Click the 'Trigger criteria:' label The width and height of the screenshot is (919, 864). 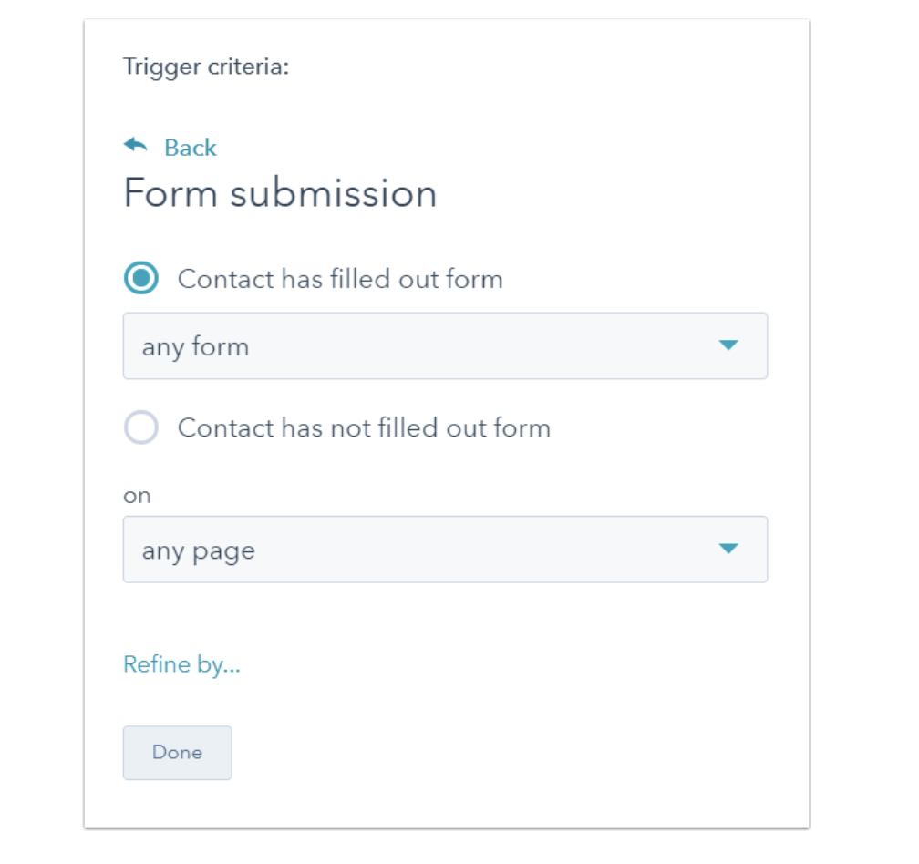pyautogui.click(x=206, y=67)
